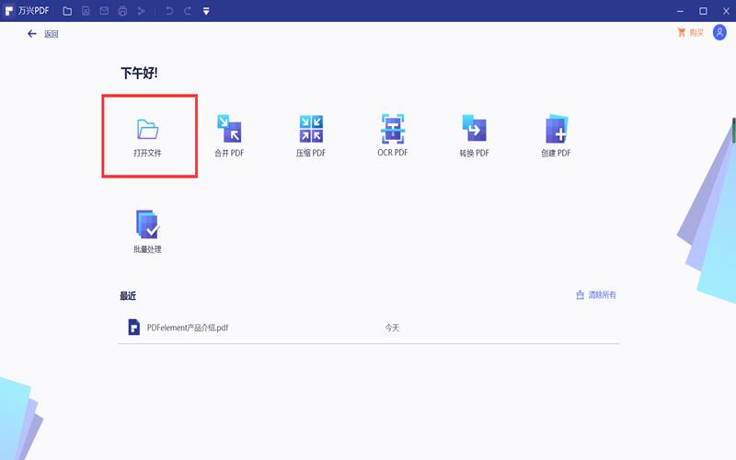736x460 pixels.
Task: Click the user account avatar icon
Action: pos(719,33)
